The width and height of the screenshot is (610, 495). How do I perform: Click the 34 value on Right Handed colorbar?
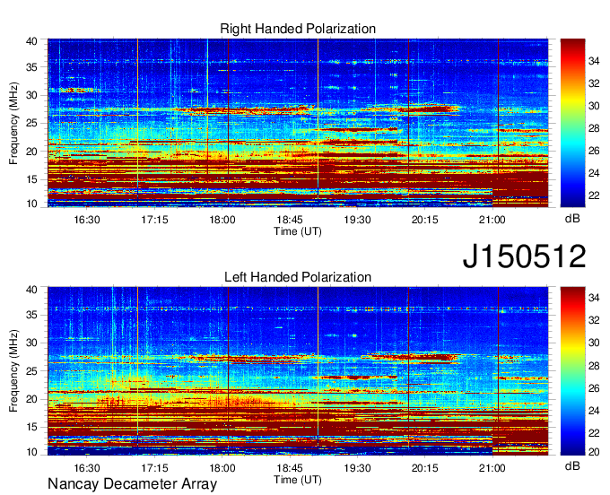click(594, 61)
